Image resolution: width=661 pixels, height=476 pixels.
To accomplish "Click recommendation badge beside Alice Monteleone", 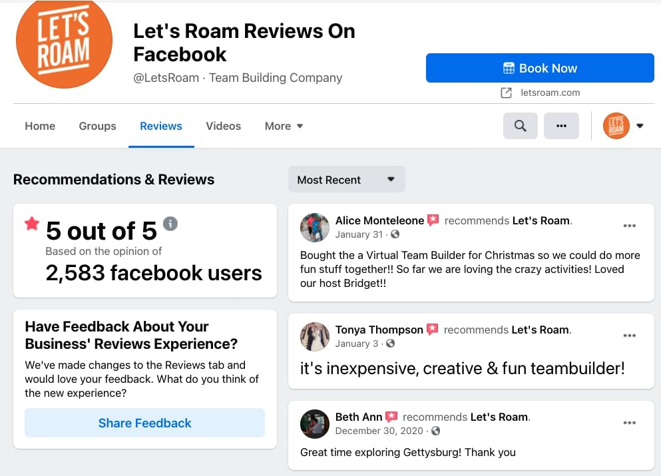I will click(433, 220).
